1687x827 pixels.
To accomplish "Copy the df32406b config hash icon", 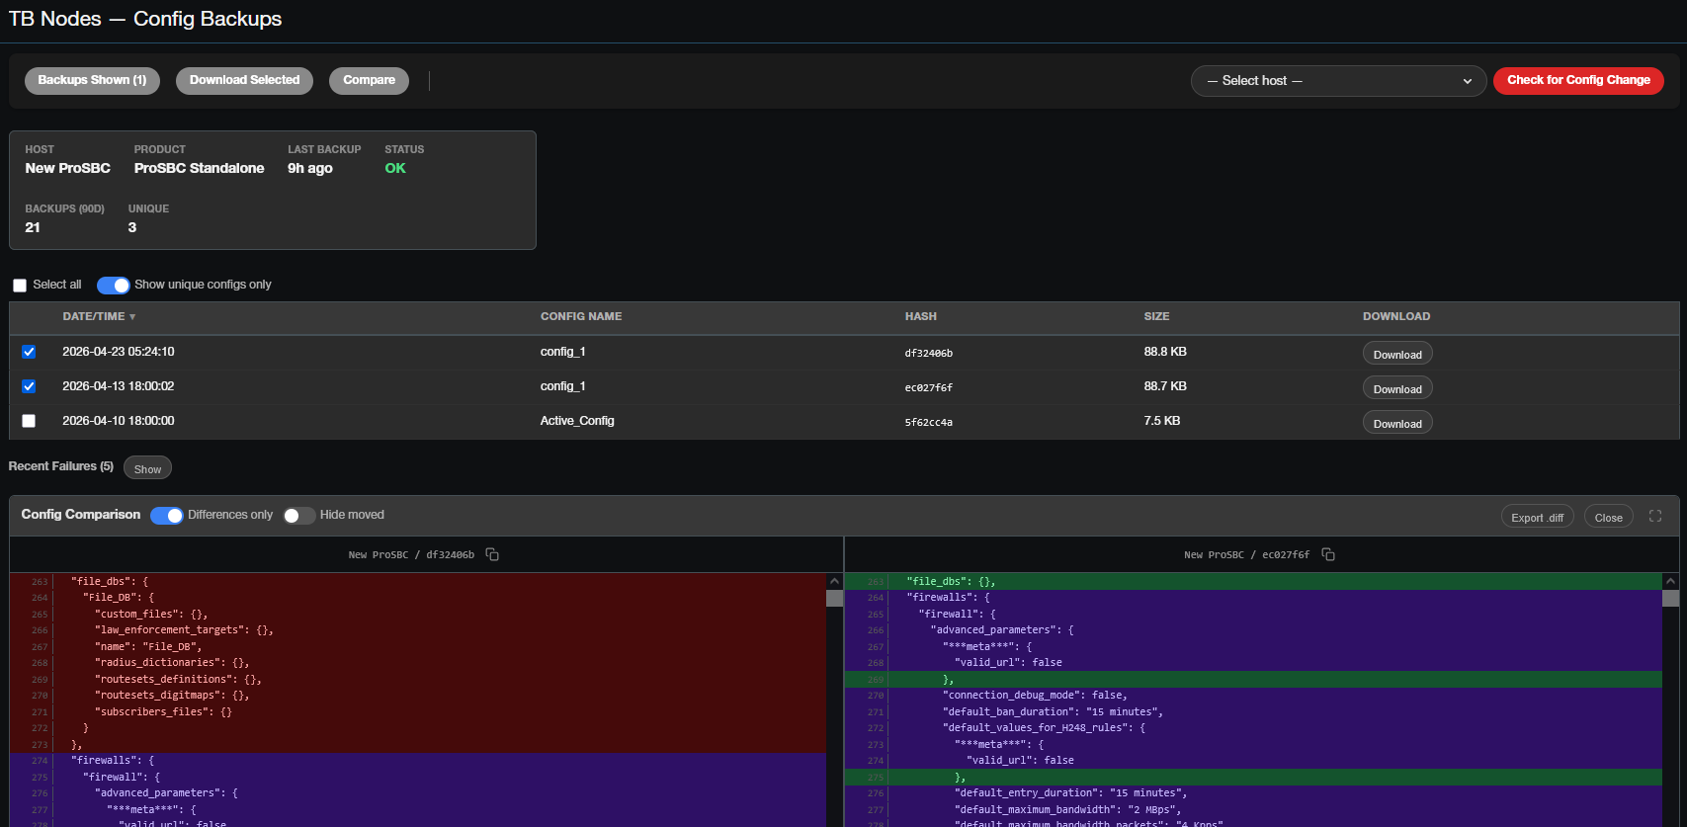I will [492, 554].
